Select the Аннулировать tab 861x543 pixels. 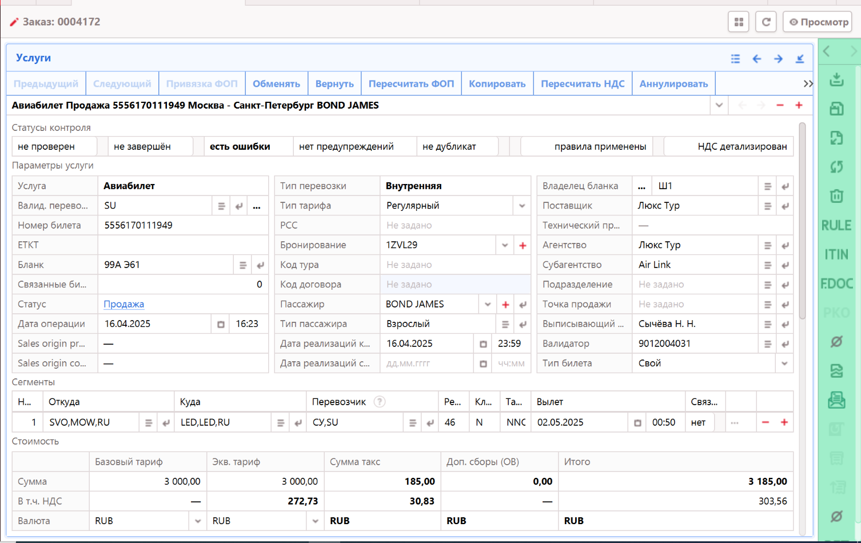tap(673, 83)
